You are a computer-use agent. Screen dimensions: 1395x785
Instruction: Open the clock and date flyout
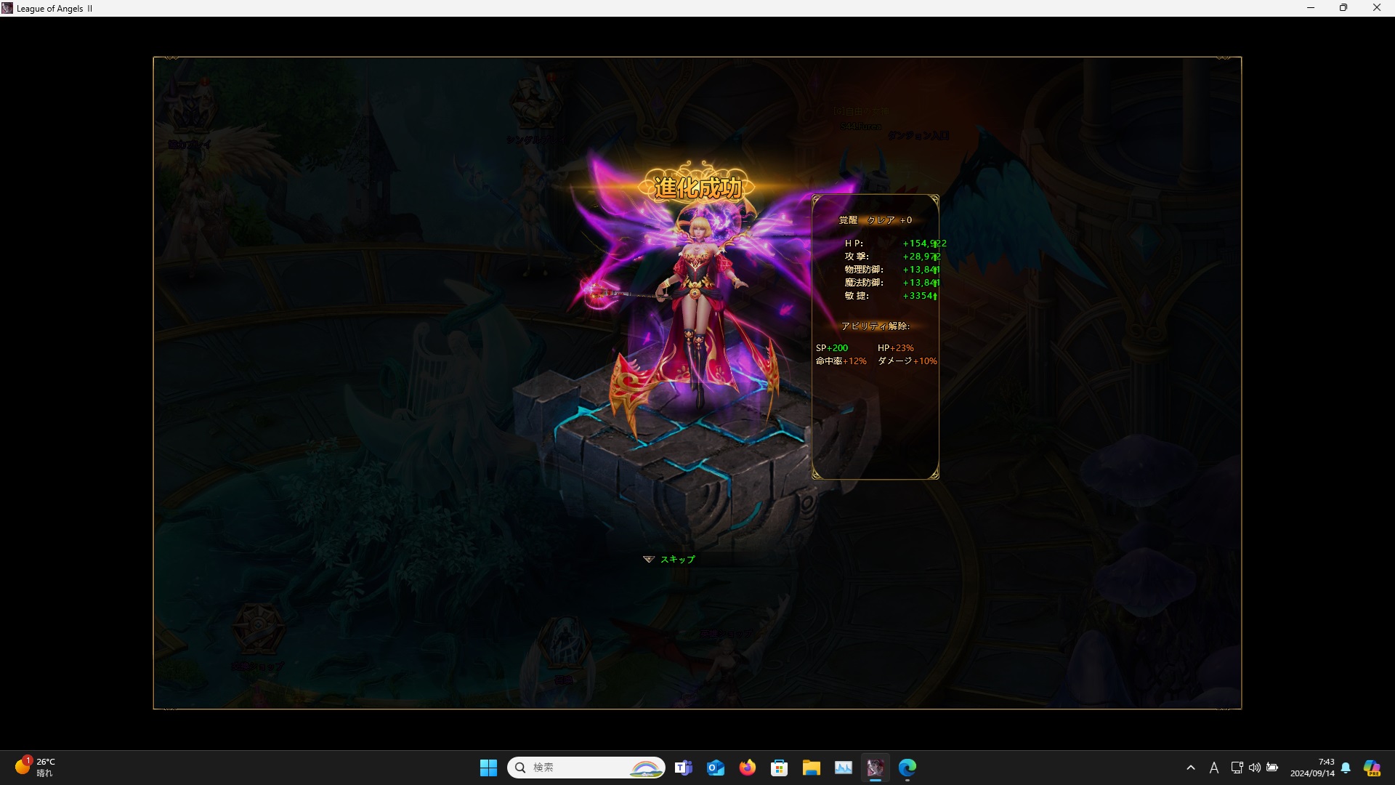tap(1312, 768)
